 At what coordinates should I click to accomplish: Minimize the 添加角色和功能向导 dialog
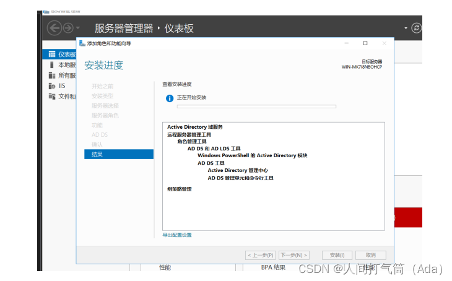347,43
